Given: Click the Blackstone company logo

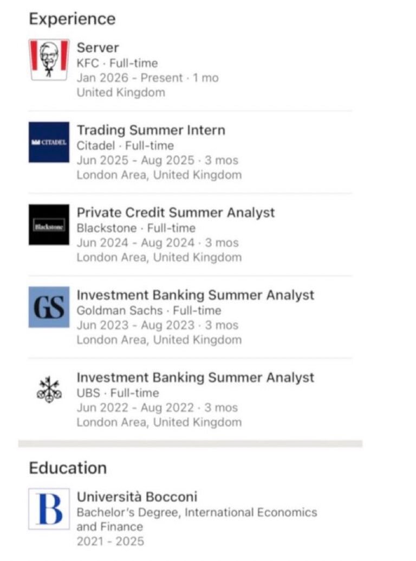Looking at the screenshot, I should [x=49, y=225].
